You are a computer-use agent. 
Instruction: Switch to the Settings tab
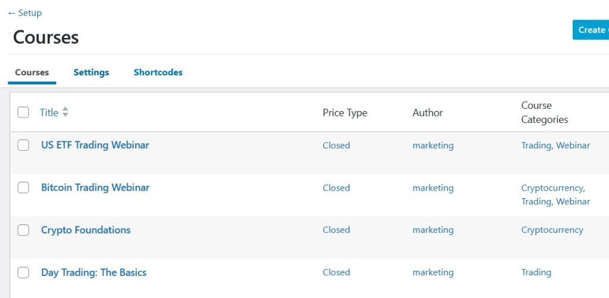coord(91,72)
